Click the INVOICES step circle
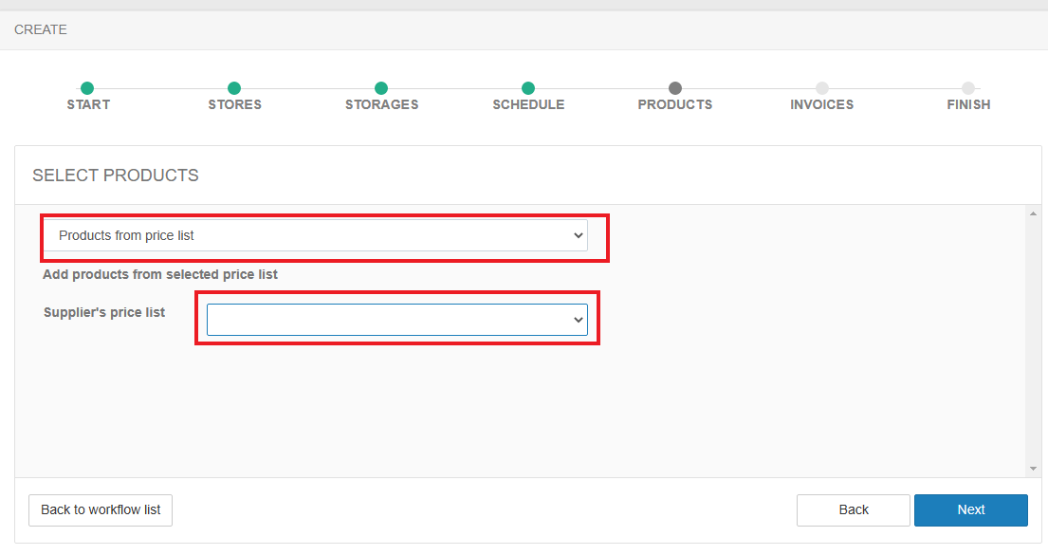 click(x=822, y=88)
